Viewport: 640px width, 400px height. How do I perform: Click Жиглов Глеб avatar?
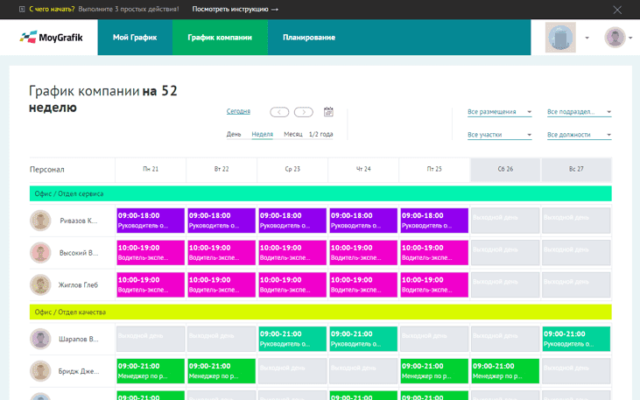(40, 284)
